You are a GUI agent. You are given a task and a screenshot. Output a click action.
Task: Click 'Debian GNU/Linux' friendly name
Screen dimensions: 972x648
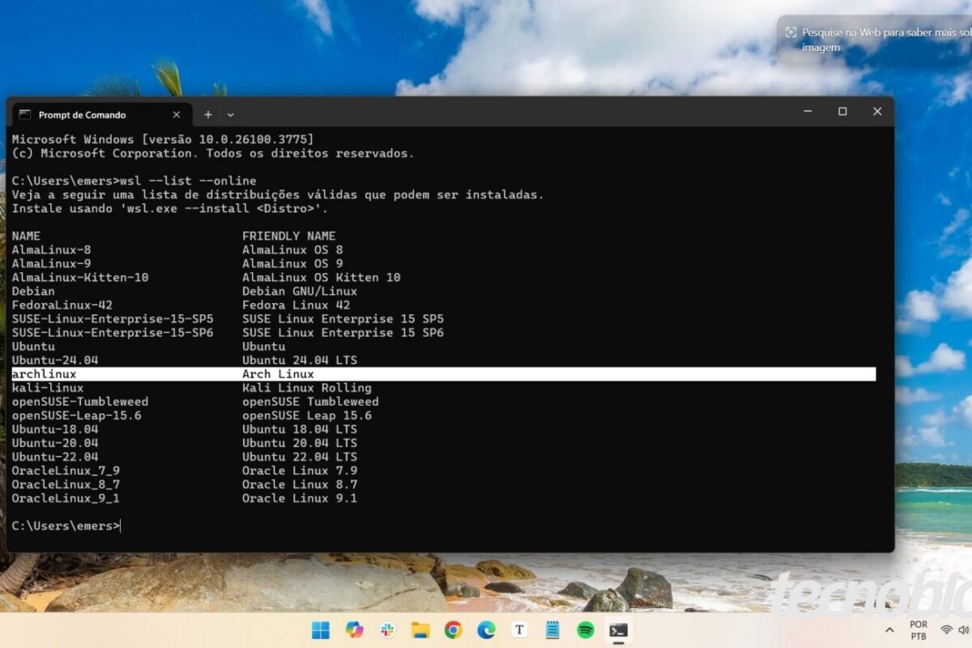tap(300, 292)
